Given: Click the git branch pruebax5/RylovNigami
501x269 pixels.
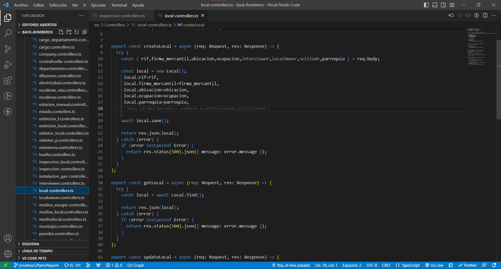Looking at the screenshot, I should pos(36,265).
